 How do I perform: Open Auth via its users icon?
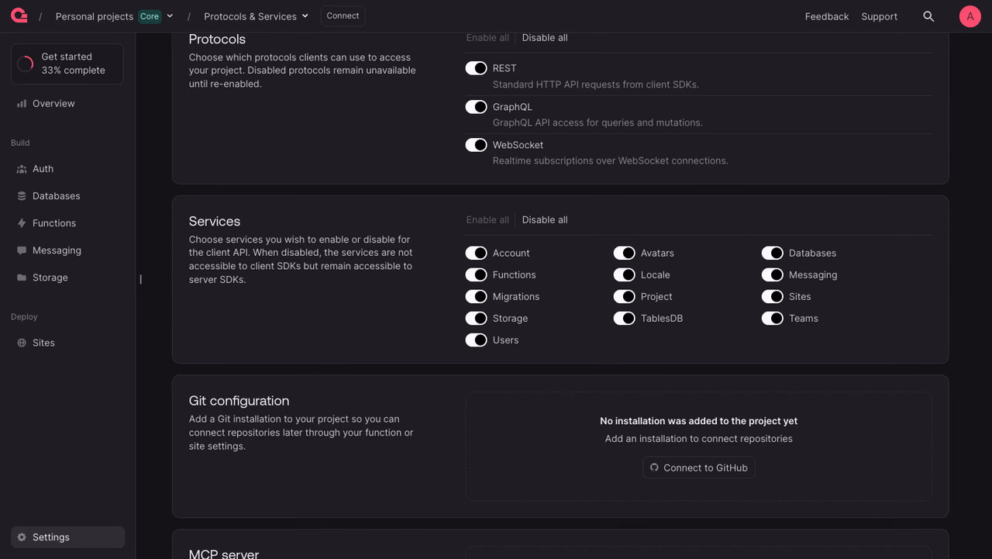[x=22, y=169]
